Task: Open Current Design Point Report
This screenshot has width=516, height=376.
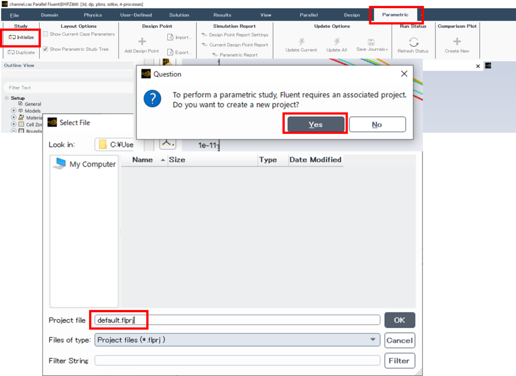Action: pyautogui.click(x=235, y=45)
